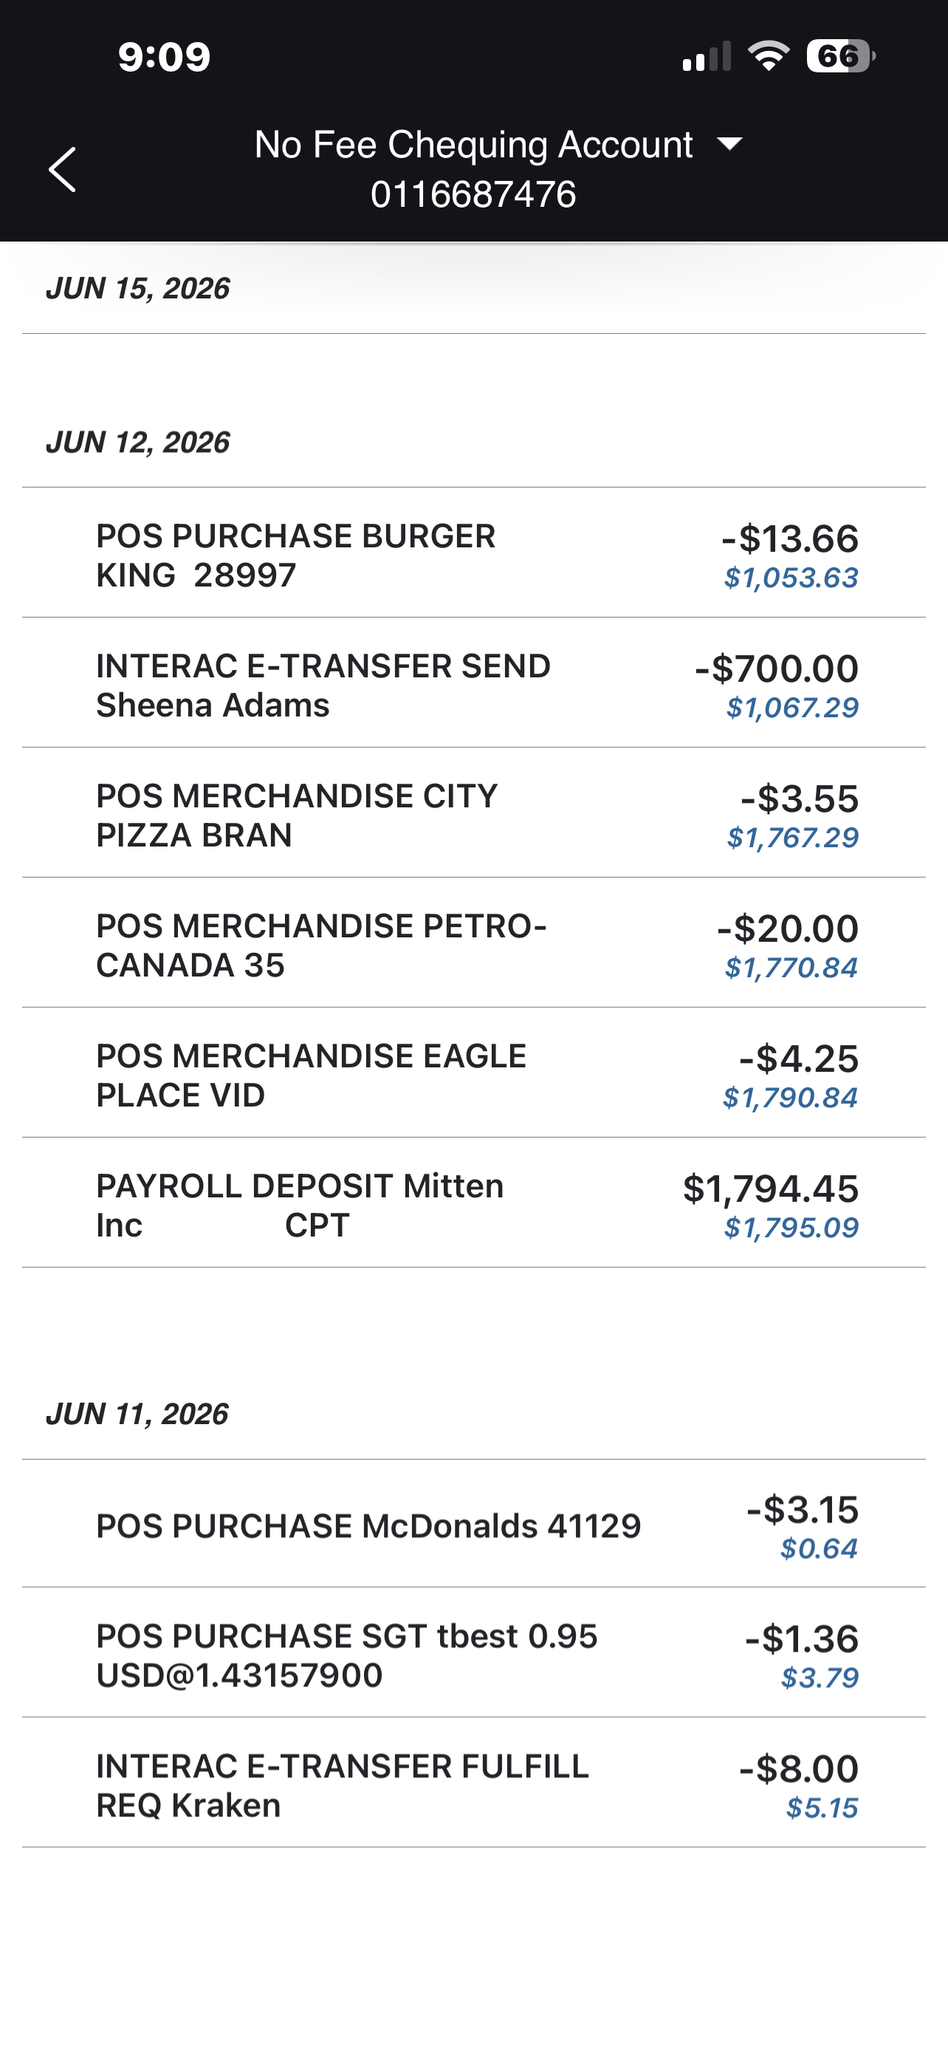View SGT tbest USD purchase transaction
948x2052 pixels.
coord(473,1652)
